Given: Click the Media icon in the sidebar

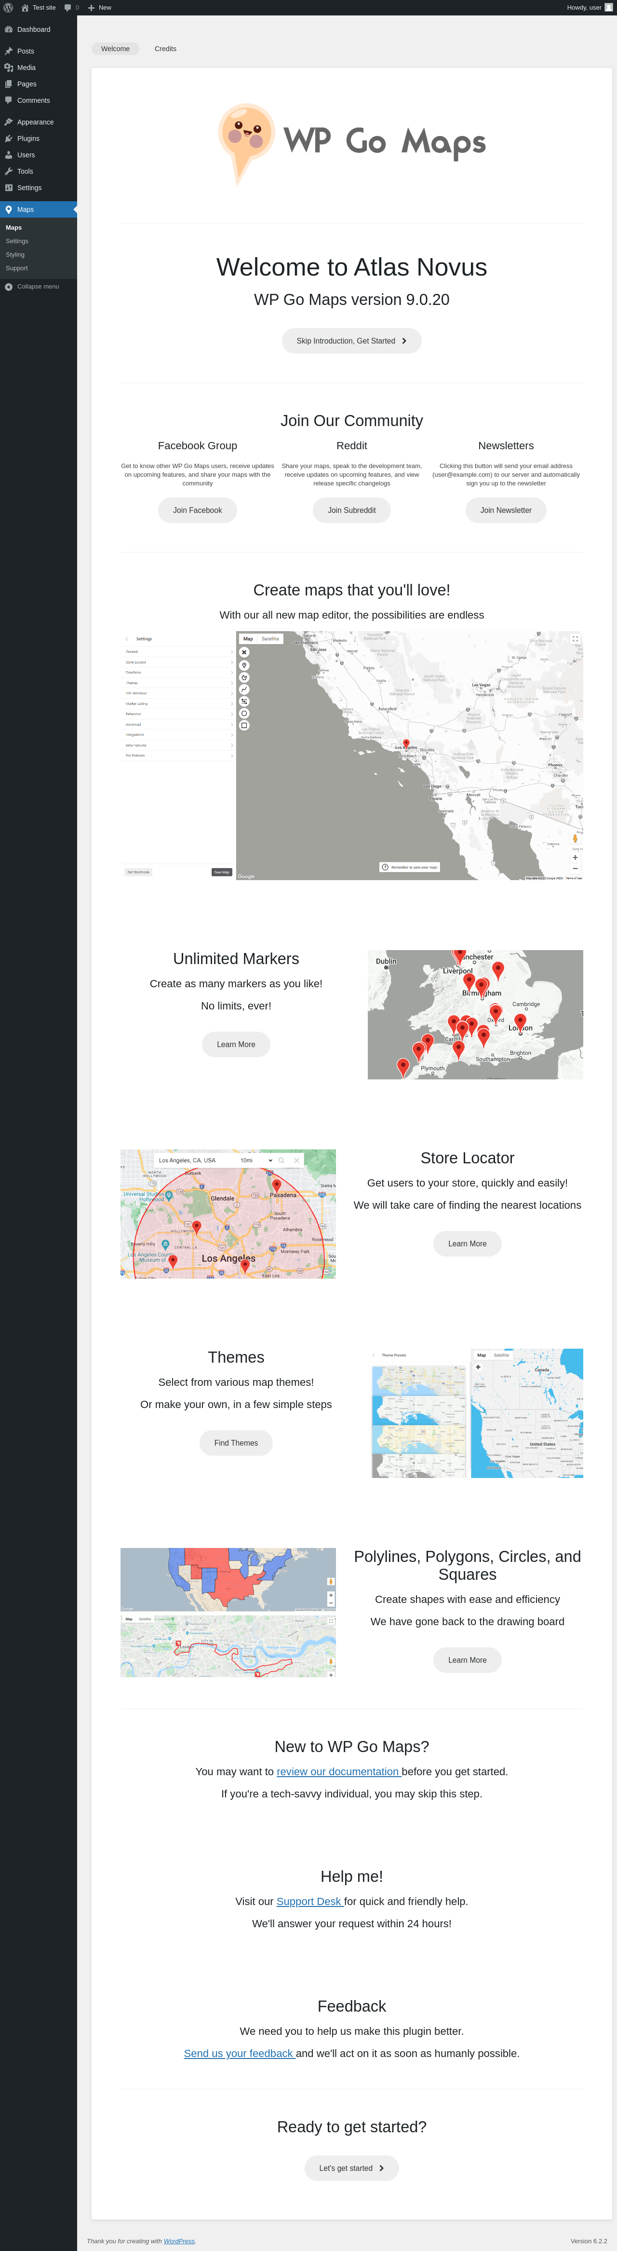Looking at the screenshot, I should pos(9,67).
